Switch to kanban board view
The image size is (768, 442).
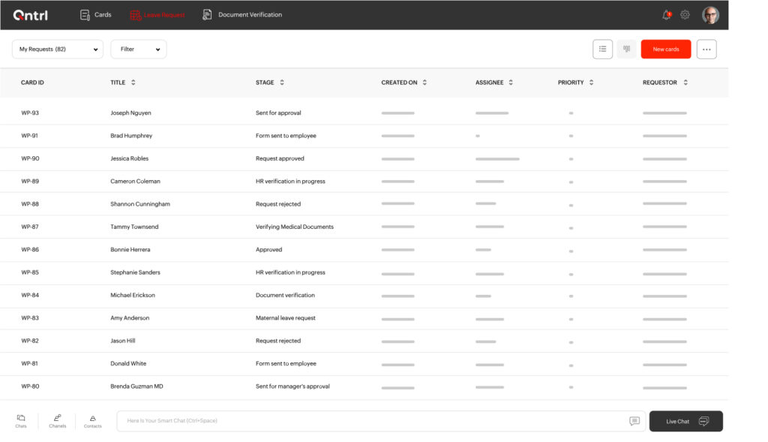coord(626,49)
